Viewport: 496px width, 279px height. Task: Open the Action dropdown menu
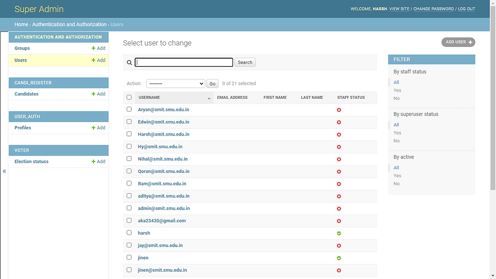tap(175, 84)
